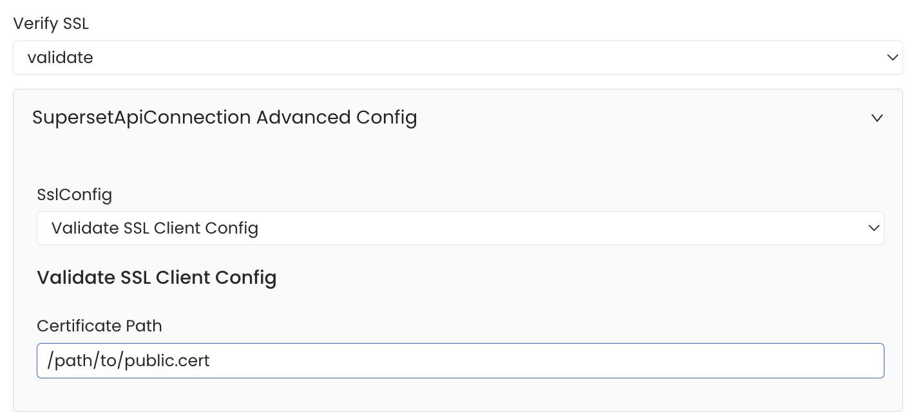Click the Certificate Path field label
Screen dimensions: 916x417
(99, 326)
